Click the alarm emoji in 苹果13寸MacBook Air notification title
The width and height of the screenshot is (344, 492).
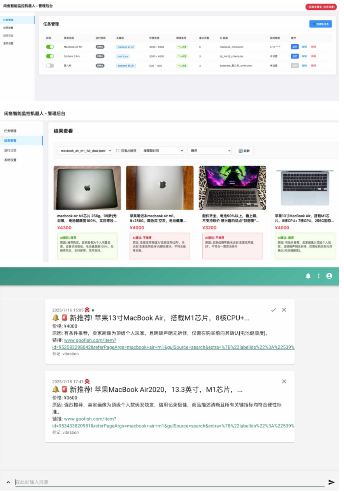(x=65, y=318)
